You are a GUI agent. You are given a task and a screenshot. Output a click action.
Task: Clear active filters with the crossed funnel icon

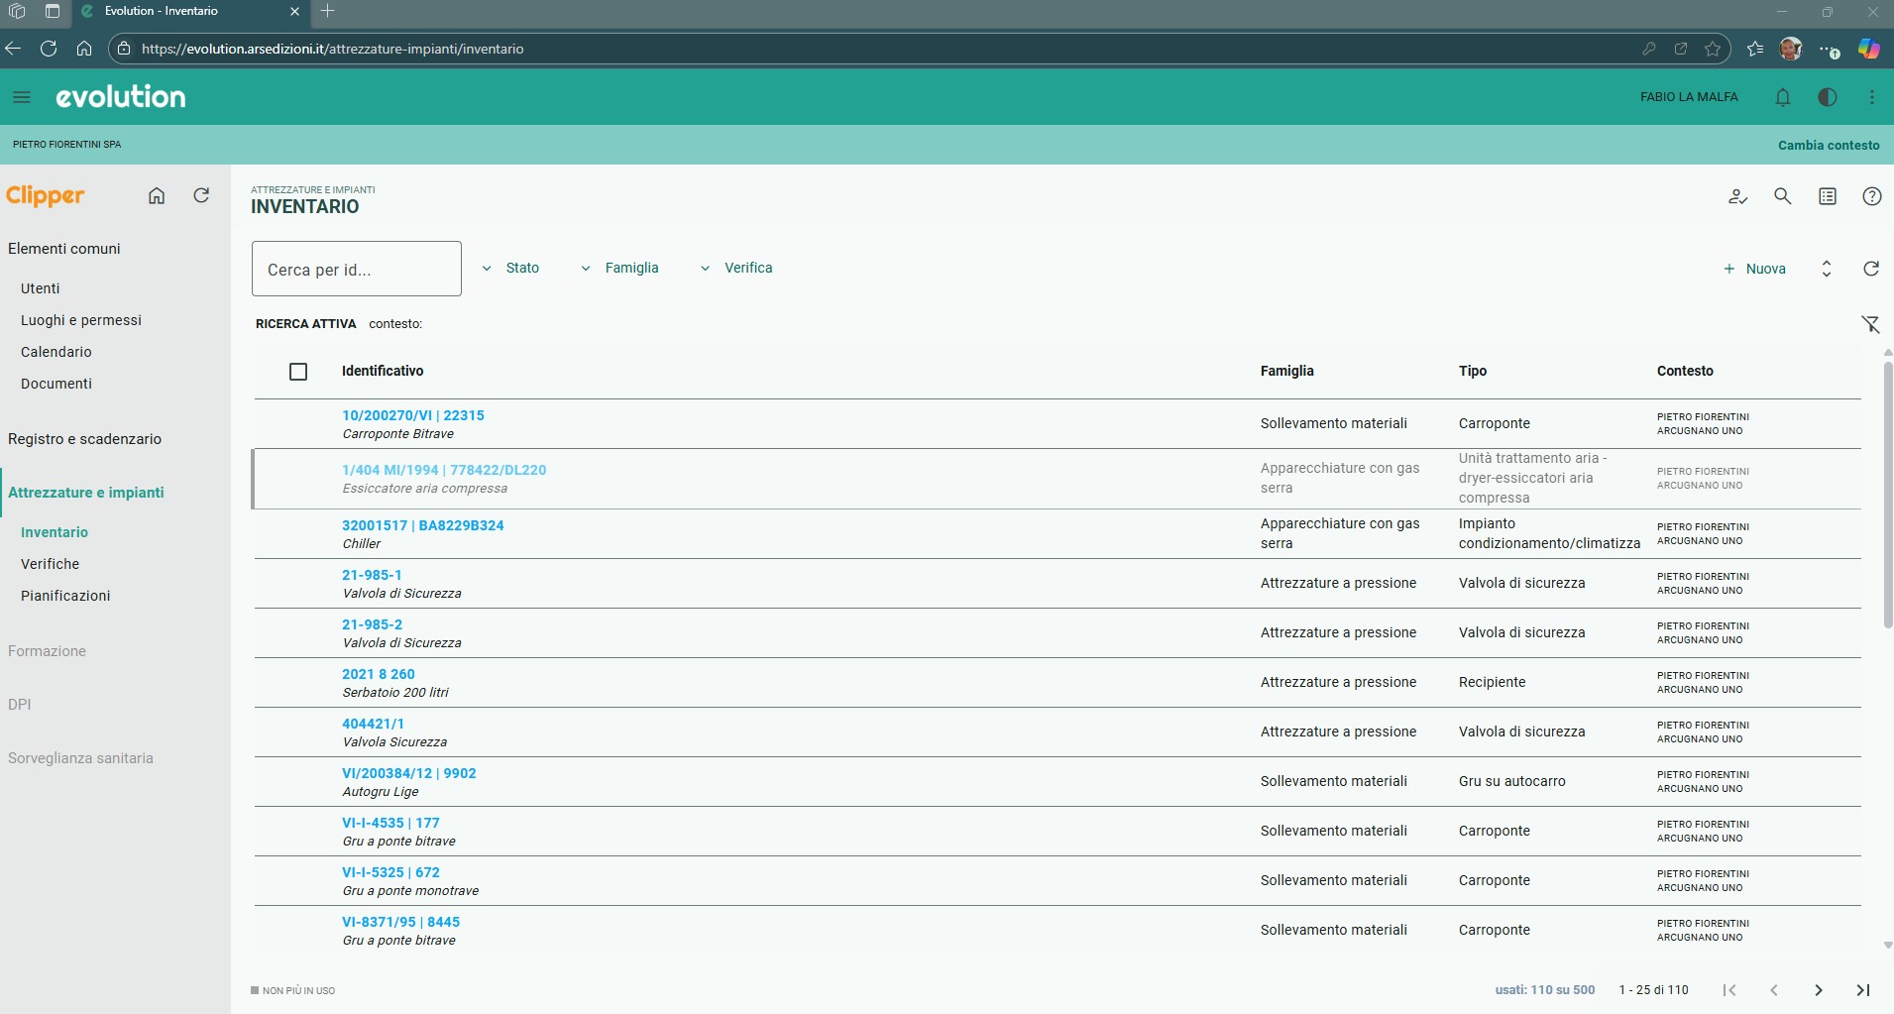pos(1871,324)
